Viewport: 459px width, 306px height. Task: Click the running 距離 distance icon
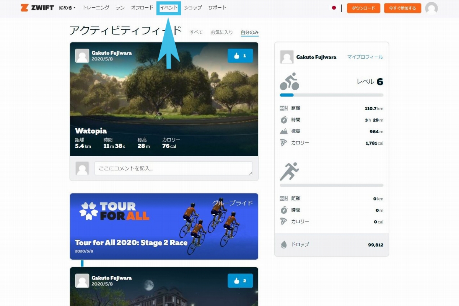click(283, 199)
